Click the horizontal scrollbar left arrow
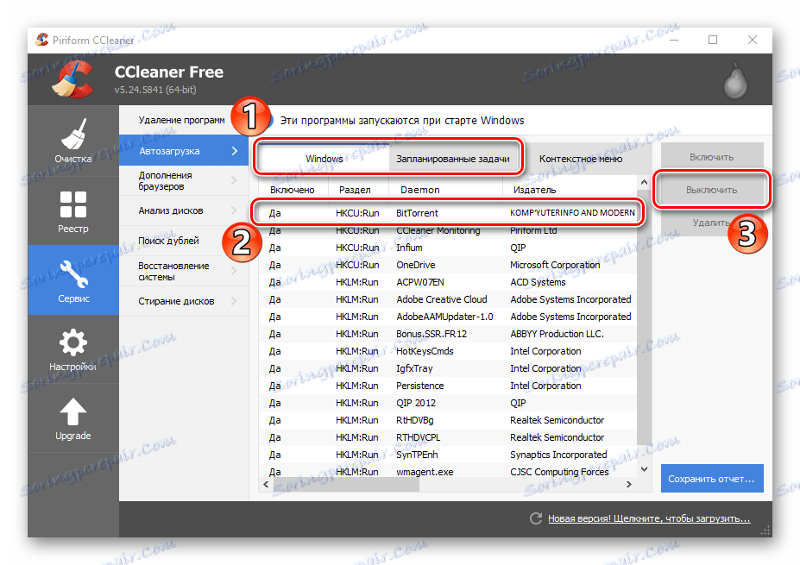 point(266,485)
